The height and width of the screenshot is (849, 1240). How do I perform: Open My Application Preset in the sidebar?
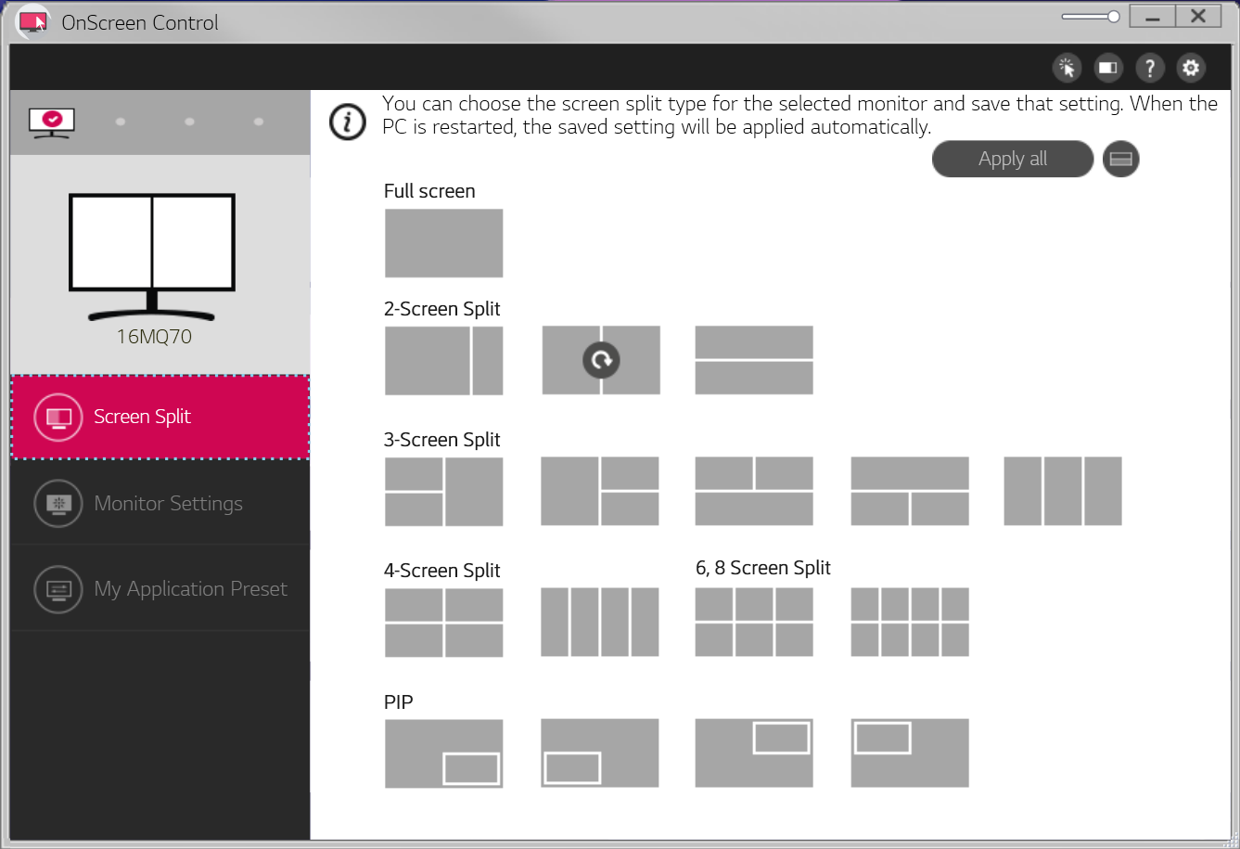pyautogui.click(x=160, y=589)
